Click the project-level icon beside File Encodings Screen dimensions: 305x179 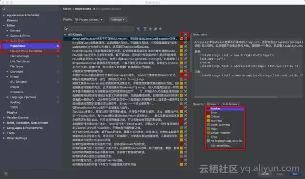coord(58,56)
